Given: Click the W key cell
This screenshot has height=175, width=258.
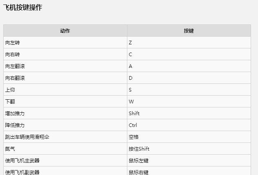Looking at the screenshot, I should pyautogui.click(x=131, y=101).
